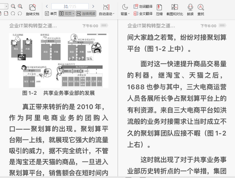Screen dimensions: 235x178
Task: Go to the previous page arrow
Action: tap(47, 6)
